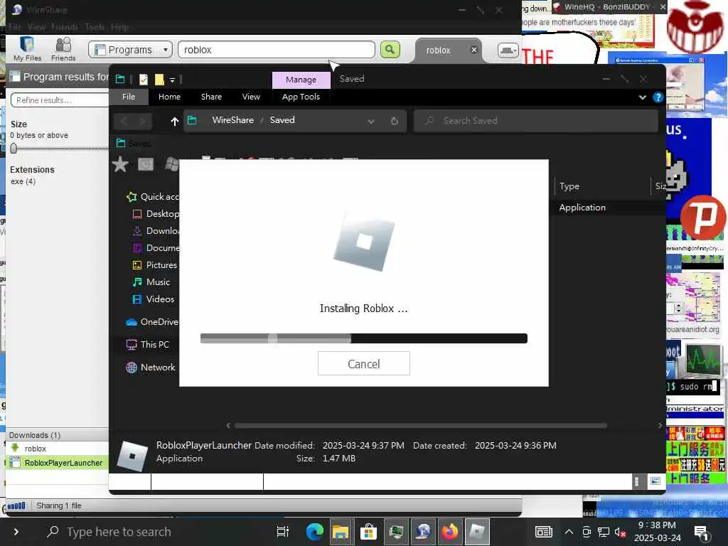This screenshot has width=728, height=546.
Task: Open Customize Quick Access Toolbar dropdown
Action: pyautogui.click(x=172, y=80)
